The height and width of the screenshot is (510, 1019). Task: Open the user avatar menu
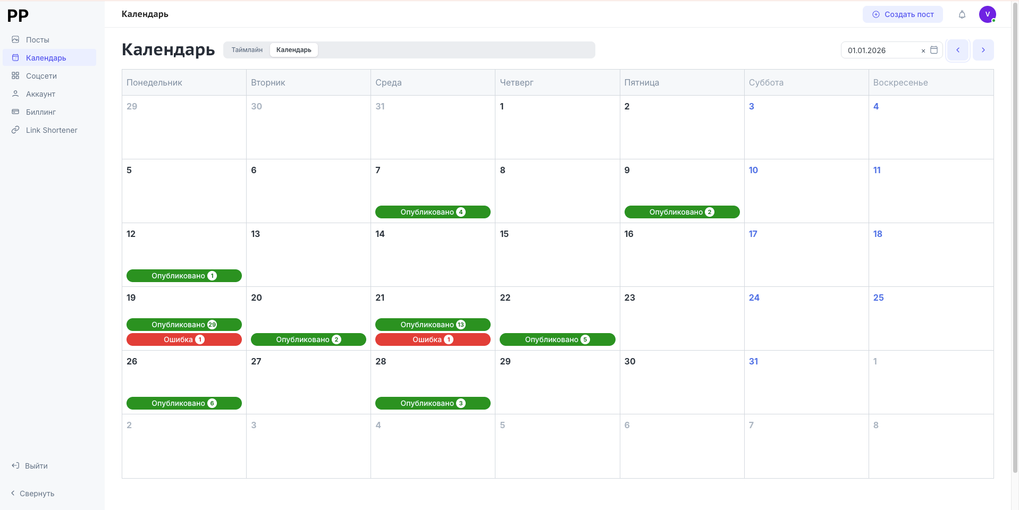click(x=987, y=14)
